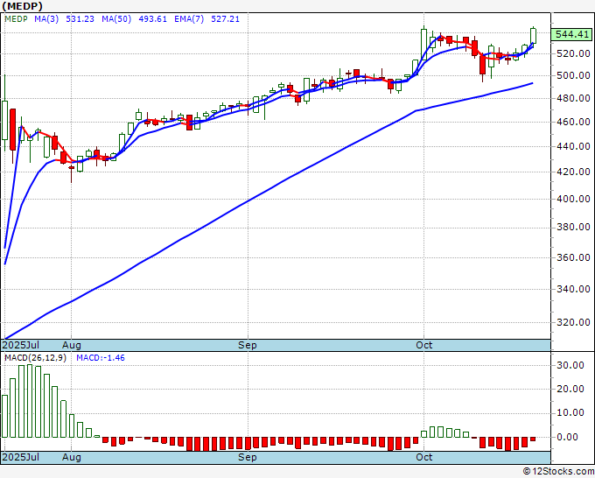Screen dimensions: 595x478
Task: Click 2025Jul on the MACD time axis
Action: 21,457
